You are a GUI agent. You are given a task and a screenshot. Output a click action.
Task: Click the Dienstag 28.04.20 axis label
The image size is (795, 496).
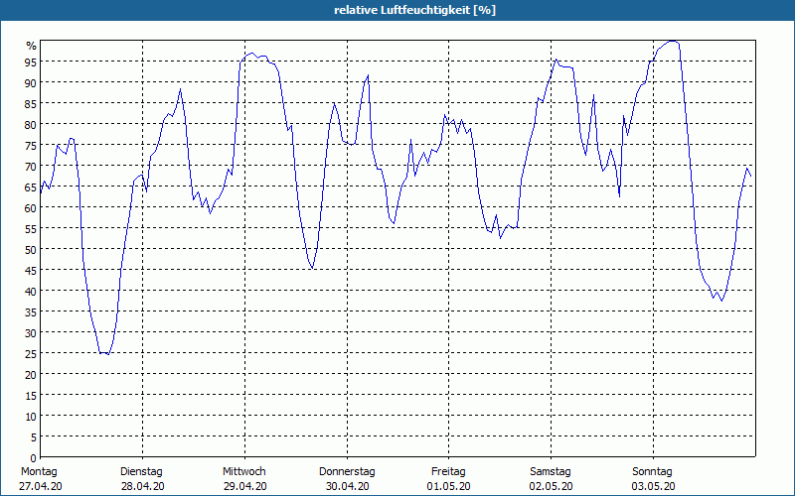point(142,479)
